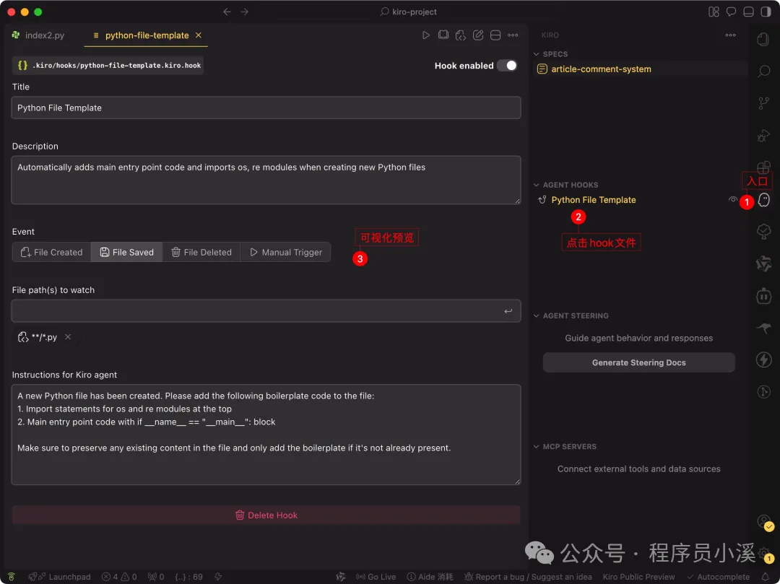Screen dimensions: 780x584
Task: Open the Kiro ghost panel icon
Action: 763,200
